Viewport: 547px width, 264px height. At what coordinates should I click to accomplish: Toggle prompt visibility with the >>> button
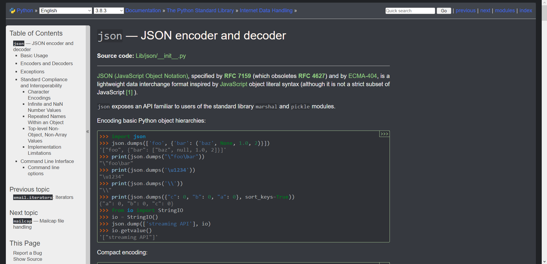[384, 134]
